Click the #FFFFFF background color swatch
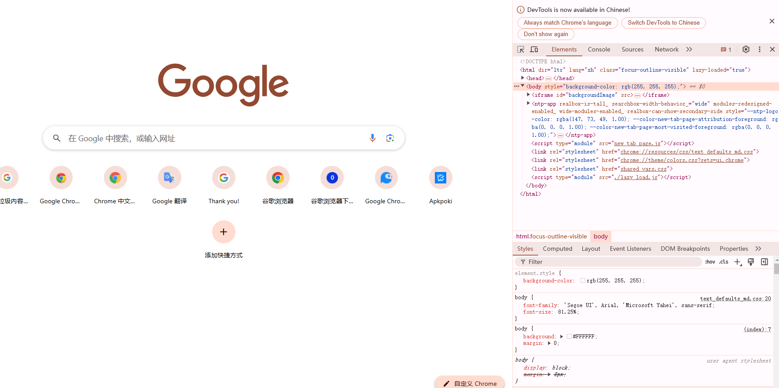Screen dimensions: 779x388 point(569,337)
